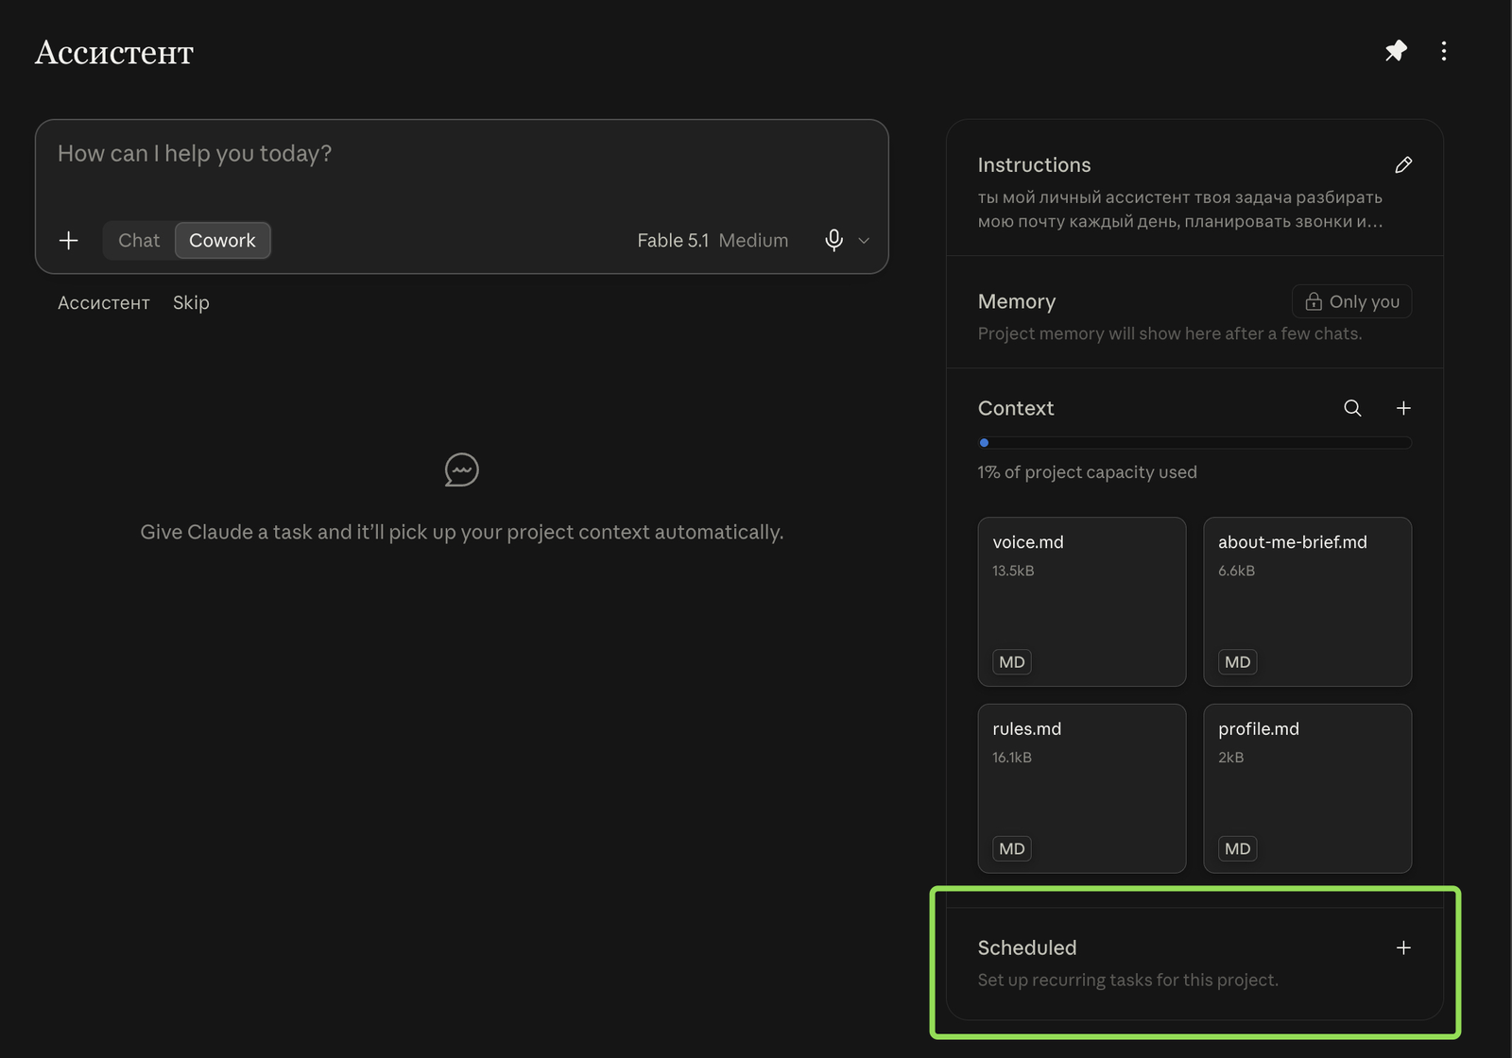Screen dimensions: 1512x1058
Task: Click the MD badge on profile.md
Action: click(1238, 849)
